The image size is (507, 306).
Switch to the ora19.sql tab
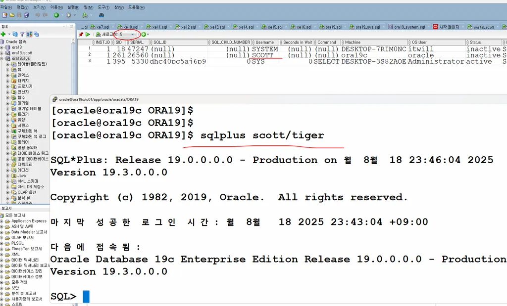(333, 27)
